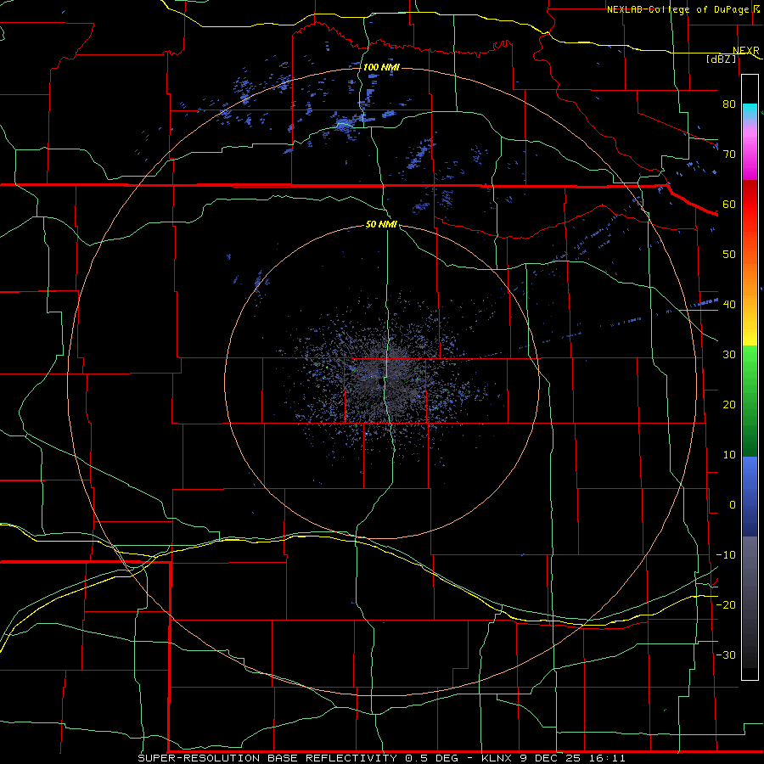Click the KLNX radar site center point

pyautogui.click(x=380, y=383)
